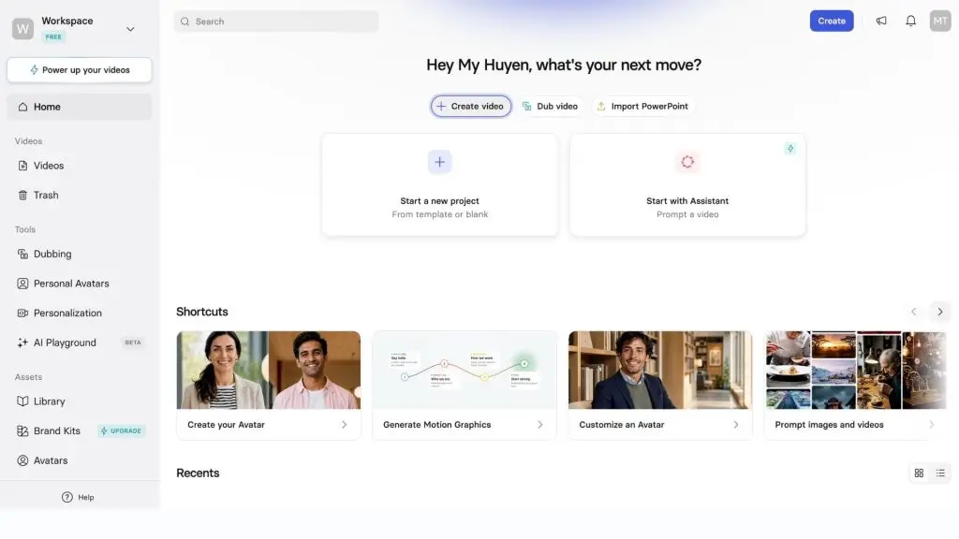Click the lightning badge on Assistant card
The height and width of the screenshot is (539, 959).
click(790, 149)
